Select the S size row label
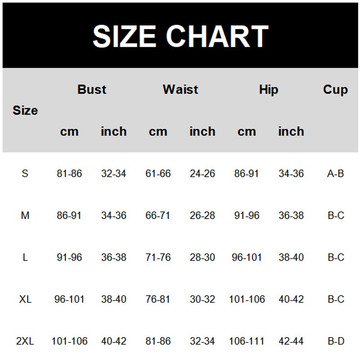 click(25, 173)
